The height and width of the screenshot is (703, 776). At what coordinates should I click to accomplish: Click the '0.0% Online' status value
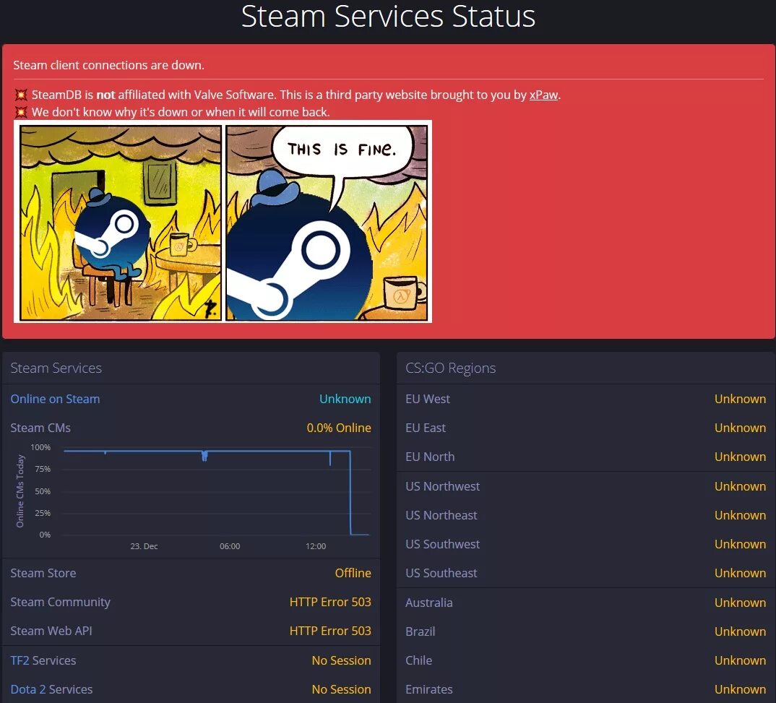pyautogui.click(x=339, y=428)
